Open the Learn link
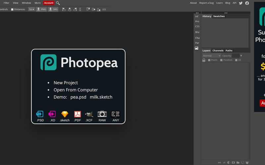The width and height of the screenshot is (265, 165). tap(219, 3)
